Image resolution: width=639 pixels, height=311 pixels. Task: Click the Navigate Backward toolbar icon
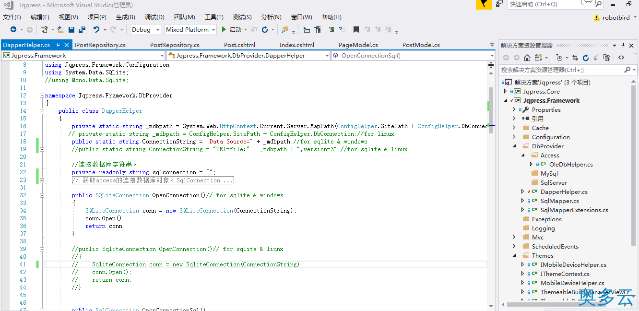(x=13, y=30)
